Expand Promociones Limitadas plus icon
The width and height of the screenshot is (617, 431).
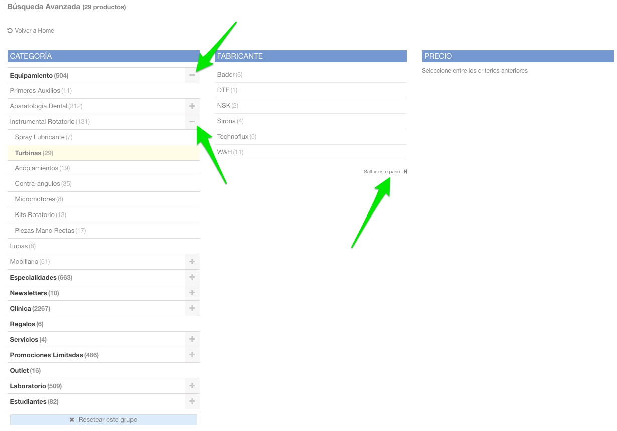click(192, 355)
